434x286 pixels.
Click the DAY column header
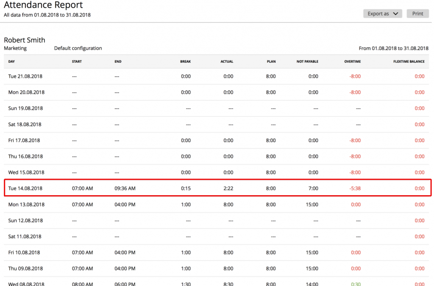click(11, 62)
